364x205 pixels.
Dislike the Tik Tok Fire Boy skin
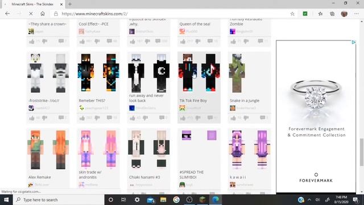coord(198,118)
